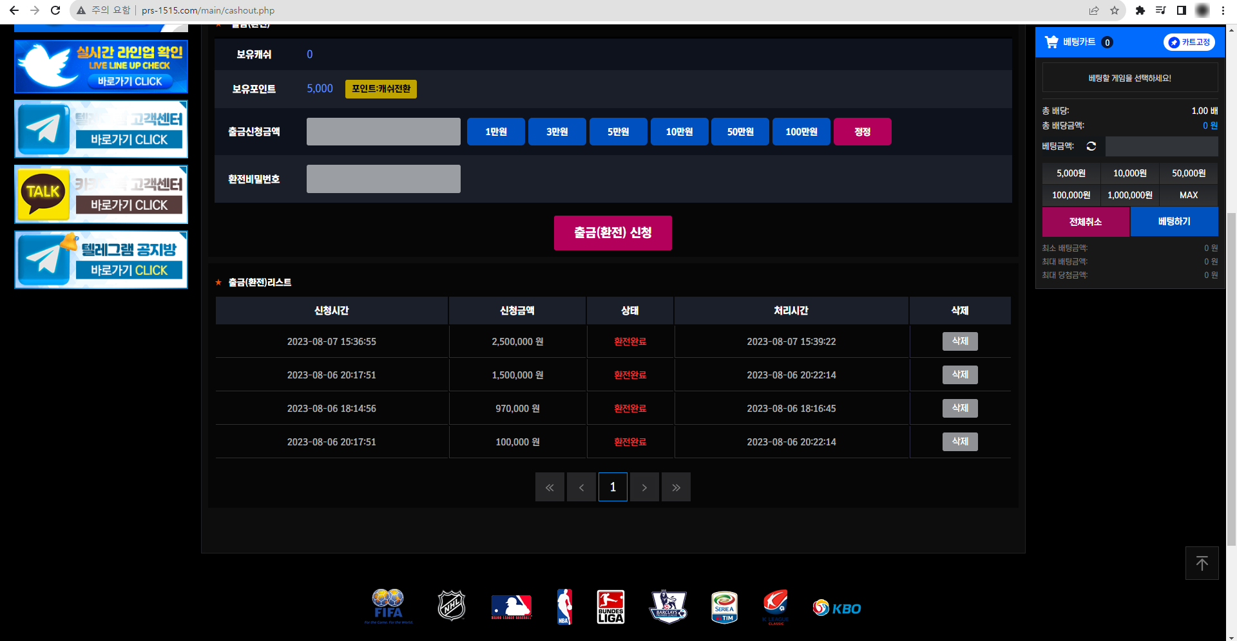Click the betting cart icon

coord(1051,42)
